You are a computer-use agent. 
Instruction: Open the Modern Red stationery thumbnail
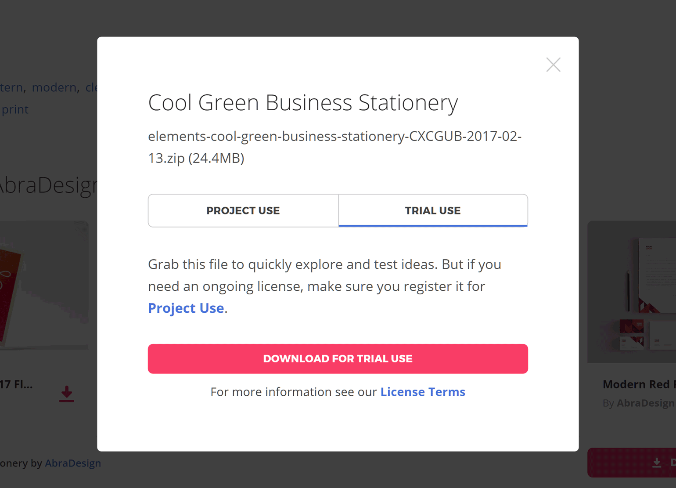pyautogui.click(x=632, y=292)
